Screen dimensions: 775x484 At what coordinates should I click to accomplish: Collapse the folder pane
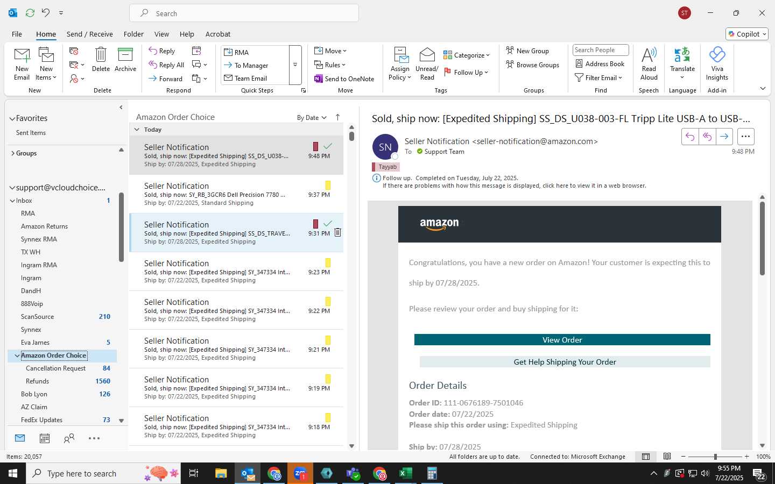click(121, 108)
